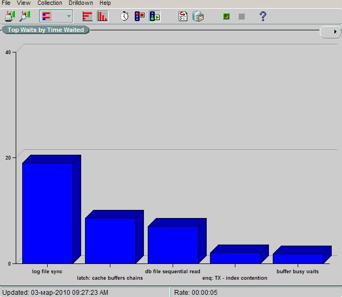Viewport: 342px width, 297px height.
Task: Click the checklist report icon
Action: [x=183, y=16]
